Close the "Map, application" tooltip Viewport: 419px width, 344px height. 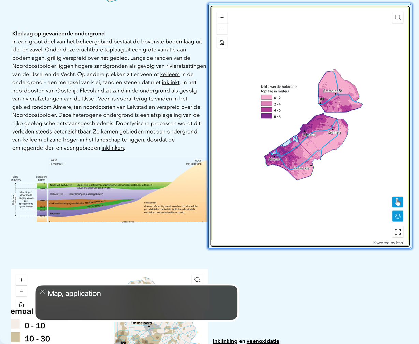[42, 292]
